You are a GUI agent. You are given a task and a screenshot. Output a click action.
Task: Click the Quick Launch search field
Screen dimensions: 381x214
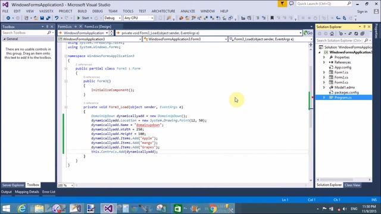pos(324,4)
